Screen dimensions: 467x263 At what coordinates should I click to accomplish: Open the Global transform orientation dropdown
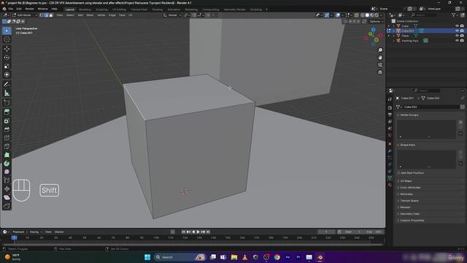(x=172, y=15)
